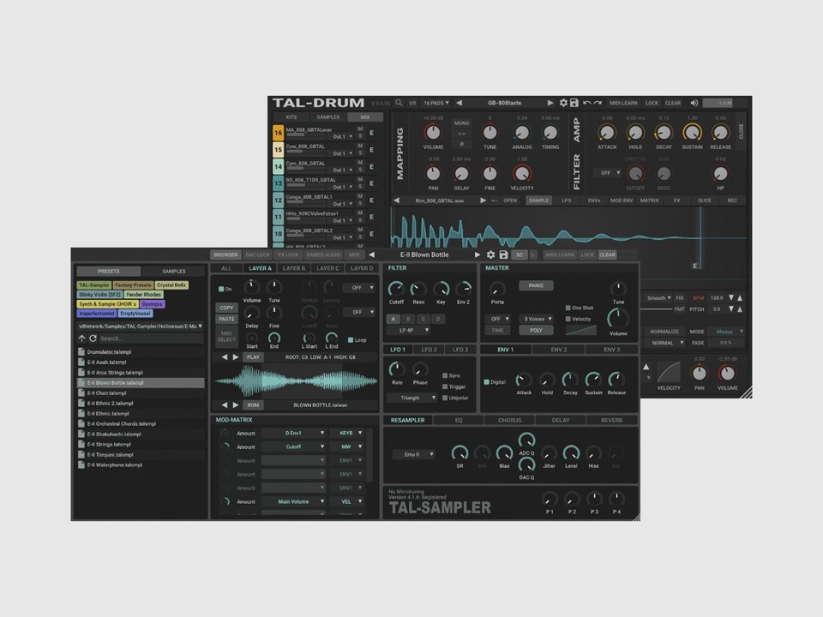Toggle the Loop checkbox in Layer A
The width and height of the screenshot is (823, 617).
(x=351, y=339)
